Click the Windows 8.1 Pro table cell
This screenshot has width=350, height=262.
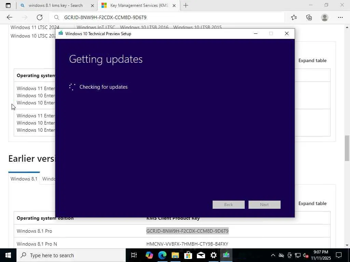35,231
